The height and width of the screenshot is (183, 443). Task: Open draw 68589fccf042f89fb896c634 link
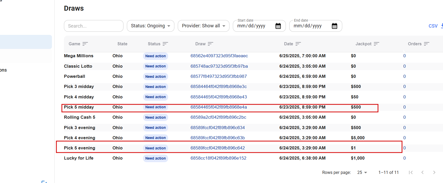coord(218,128)
